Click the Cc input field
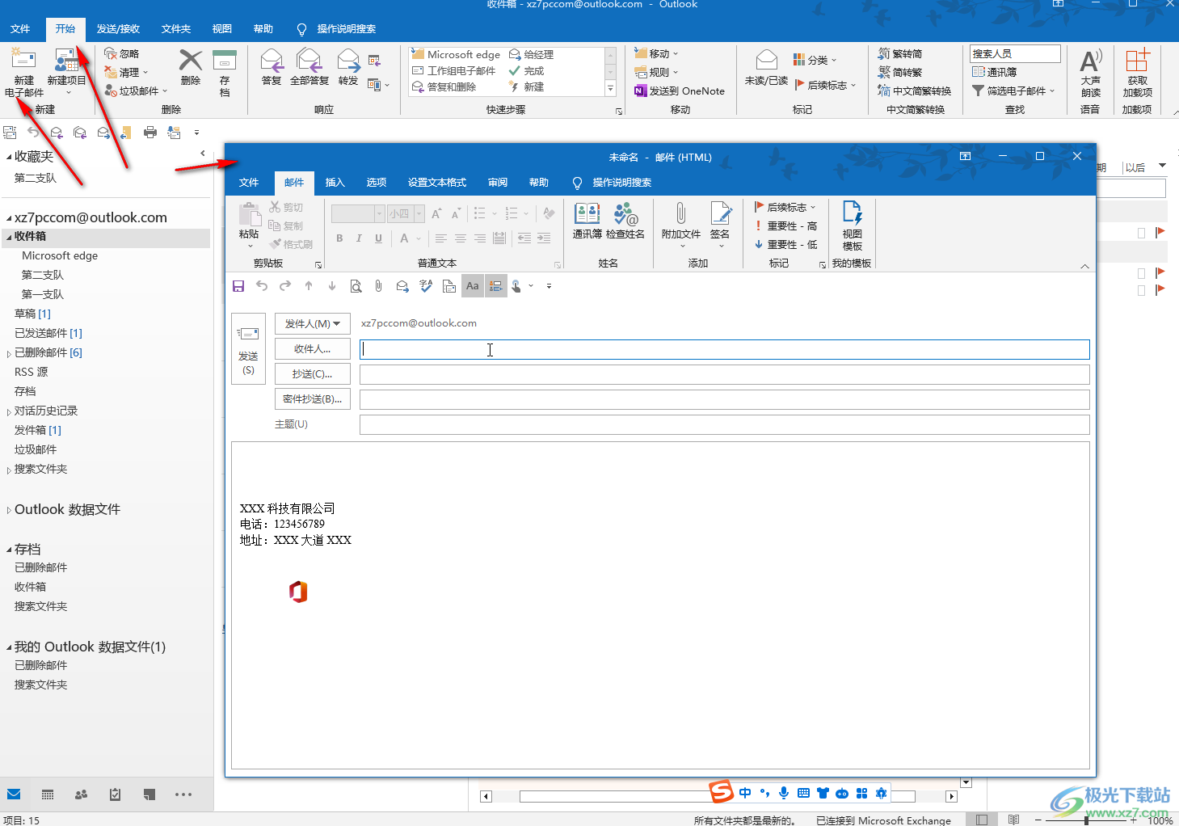 point(724,374)
